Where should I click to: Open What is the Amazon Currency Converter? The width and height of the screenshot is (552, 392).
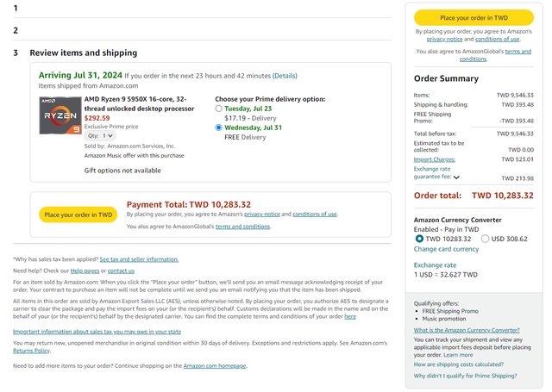(466, 330)
